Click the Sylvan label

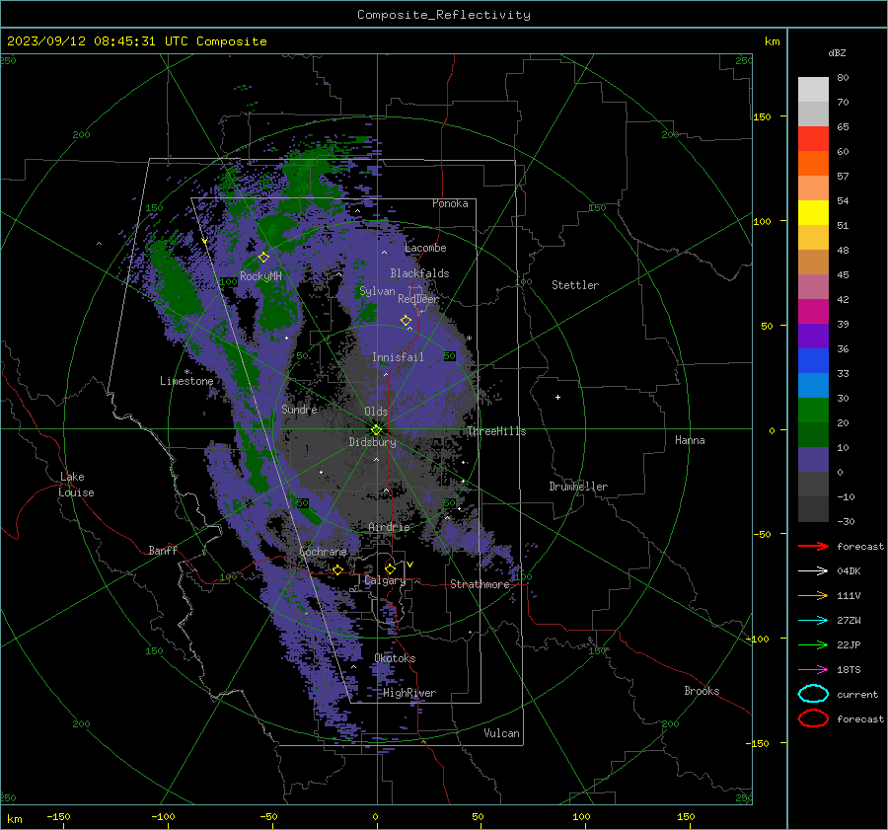click(x=377, y=291)
